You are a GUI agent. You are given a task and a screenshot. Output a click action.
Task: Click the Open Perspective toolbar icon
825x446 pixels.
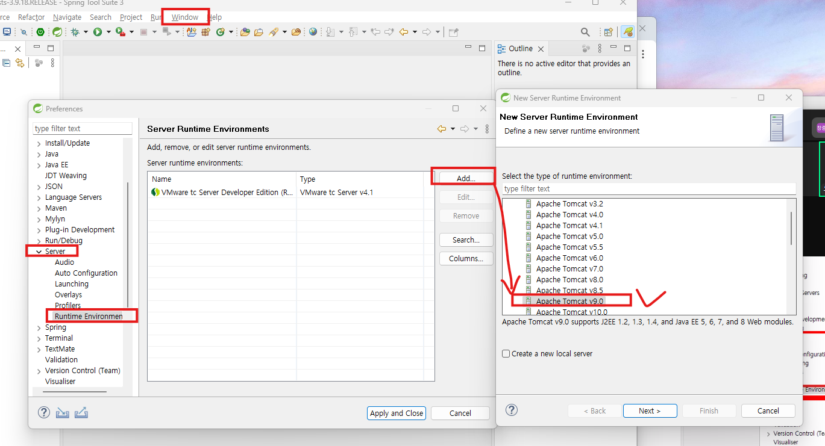coord(609,32)
